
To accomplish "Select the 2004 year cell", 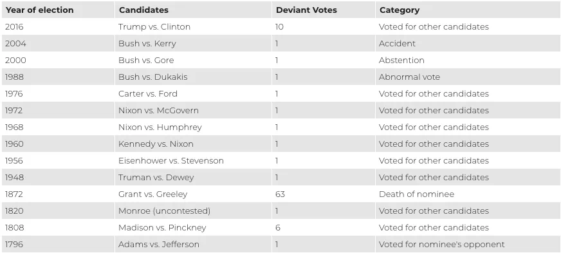I will click(x=58, y=44).
